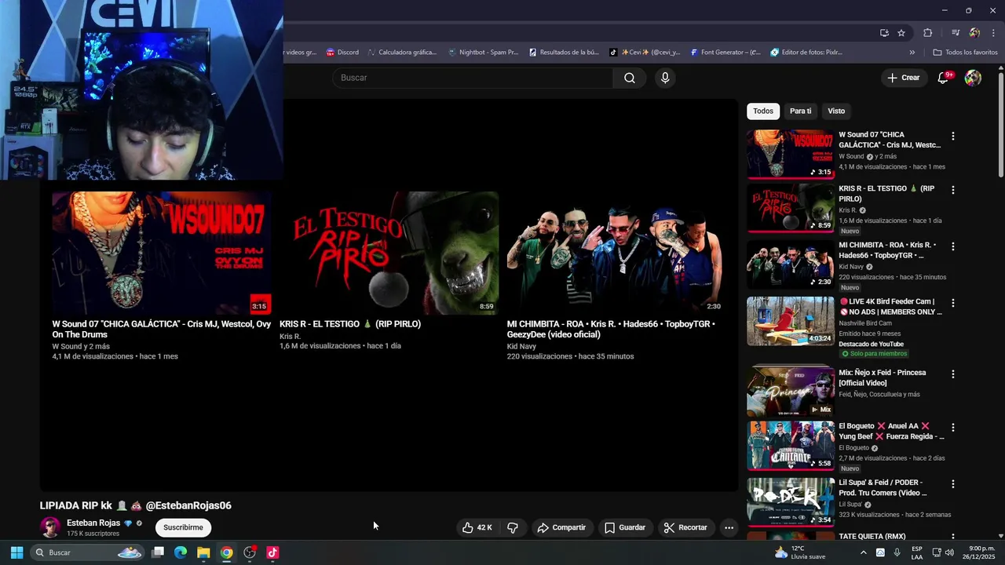Like the video with thumbs up
Image resolution: width=1005 pixels, height=565 pixels.
point(477,527)
